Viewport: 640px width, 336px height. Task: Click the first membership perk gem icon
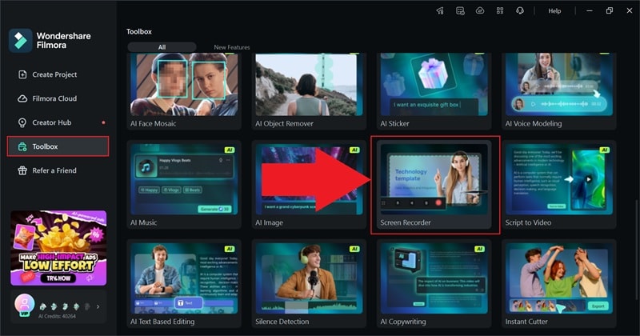[43, 306]
